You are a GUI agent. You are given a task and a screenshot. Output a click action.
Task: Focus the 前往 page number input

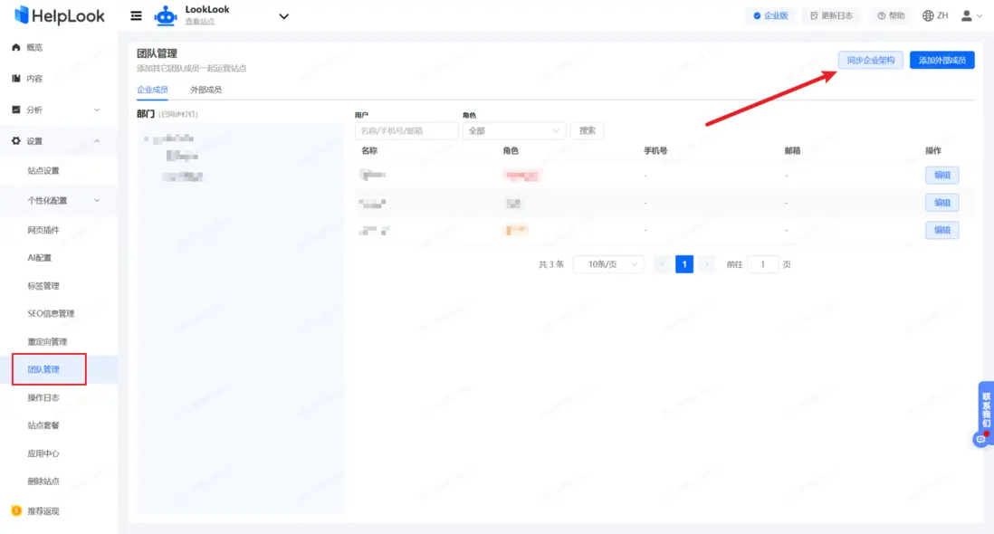(x=762, y=264)
